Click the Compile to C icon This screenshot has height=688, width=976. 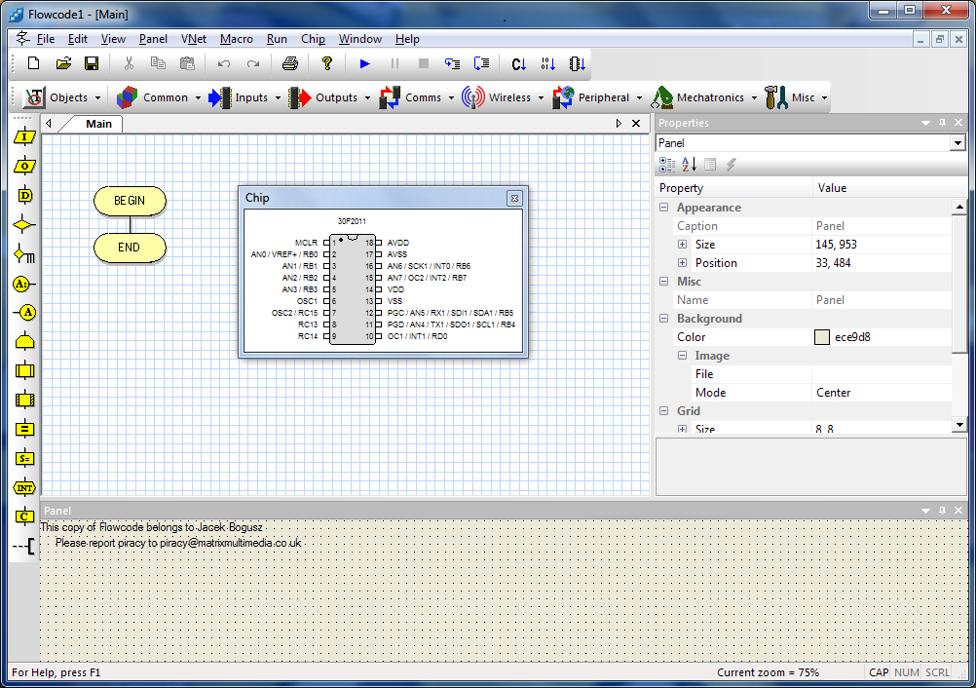(518, 63)
